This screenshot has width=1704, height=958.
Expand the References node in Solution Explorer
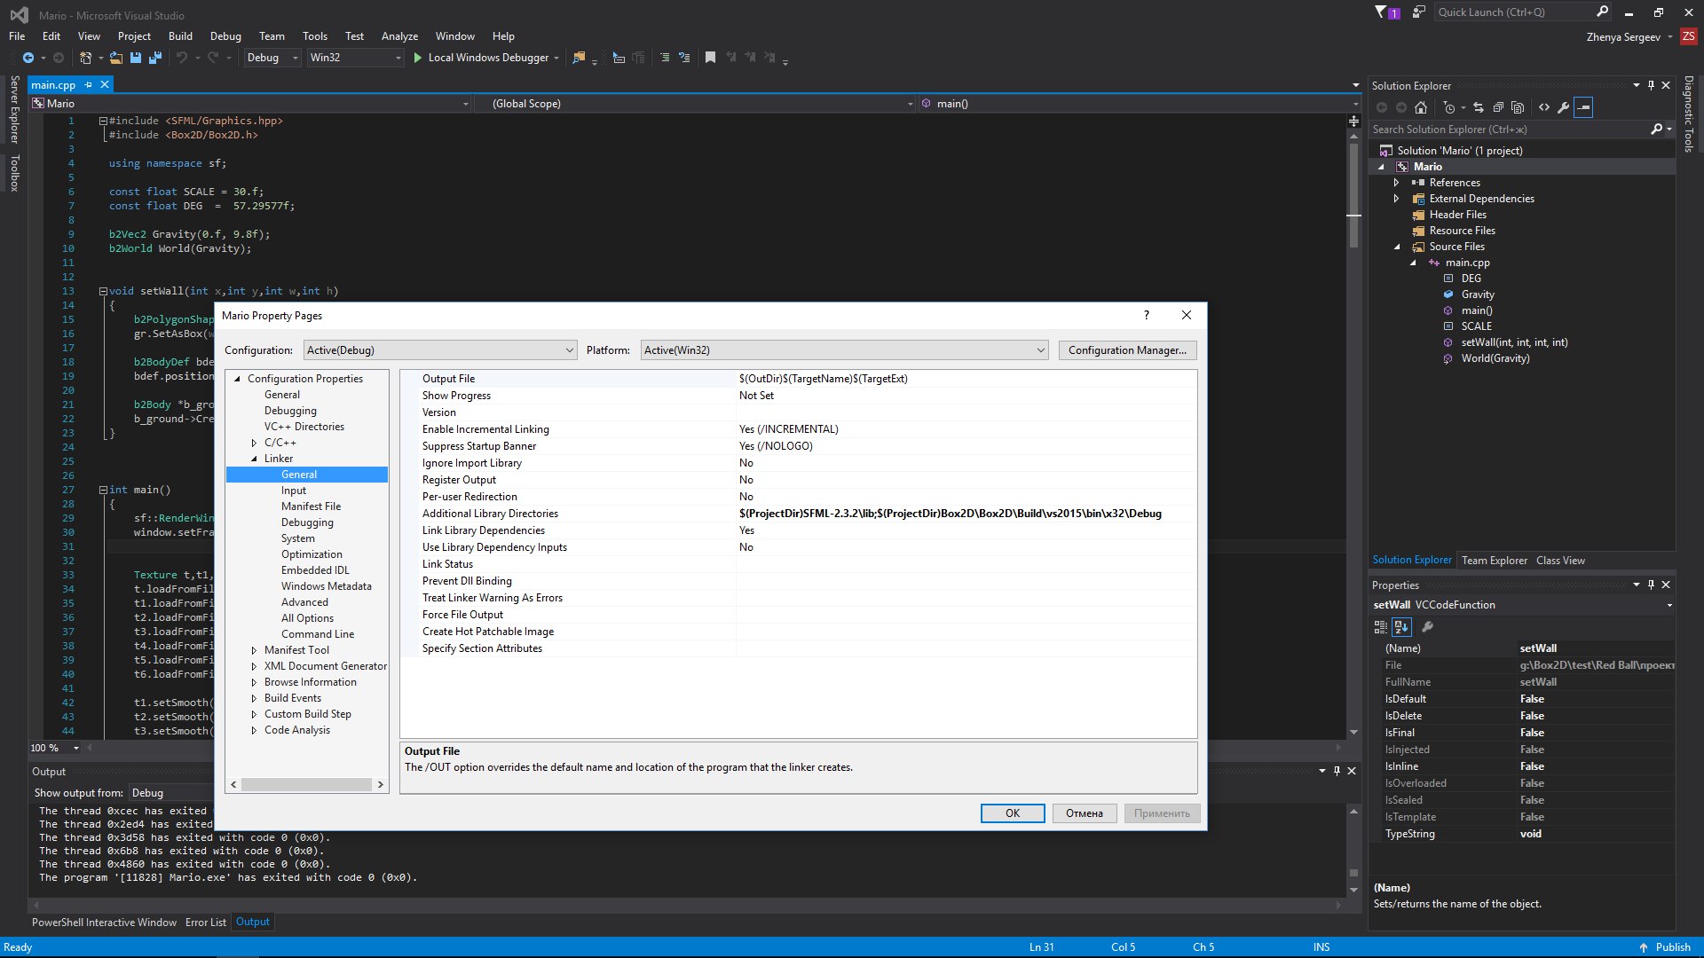click(x=1396, y=183)
